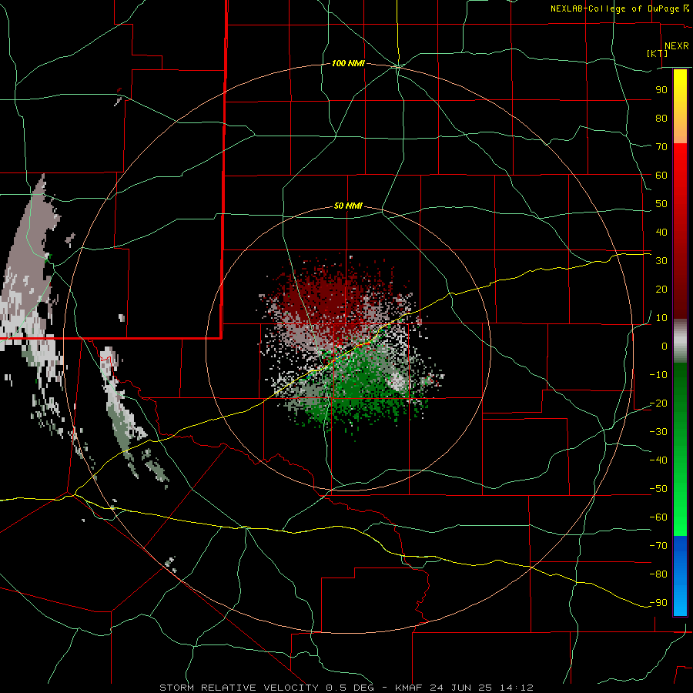Click the "-40" scale value

point(658,460)
